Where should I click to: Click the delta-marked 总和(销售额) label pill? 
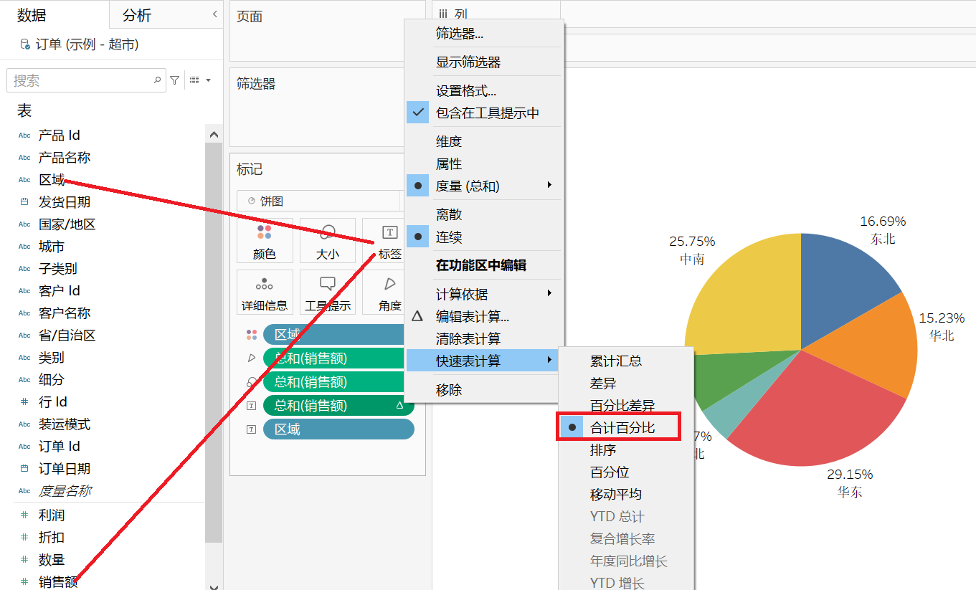pos(338,405)
